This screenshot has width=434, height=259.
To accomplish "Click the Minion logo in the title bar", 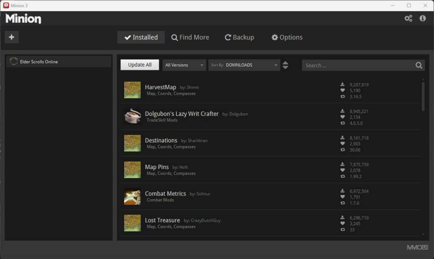I will pos(23,19).
